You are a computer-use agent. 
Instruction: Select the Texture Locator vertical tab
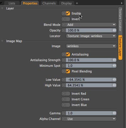pyautogui.click(x=120, y=20)
